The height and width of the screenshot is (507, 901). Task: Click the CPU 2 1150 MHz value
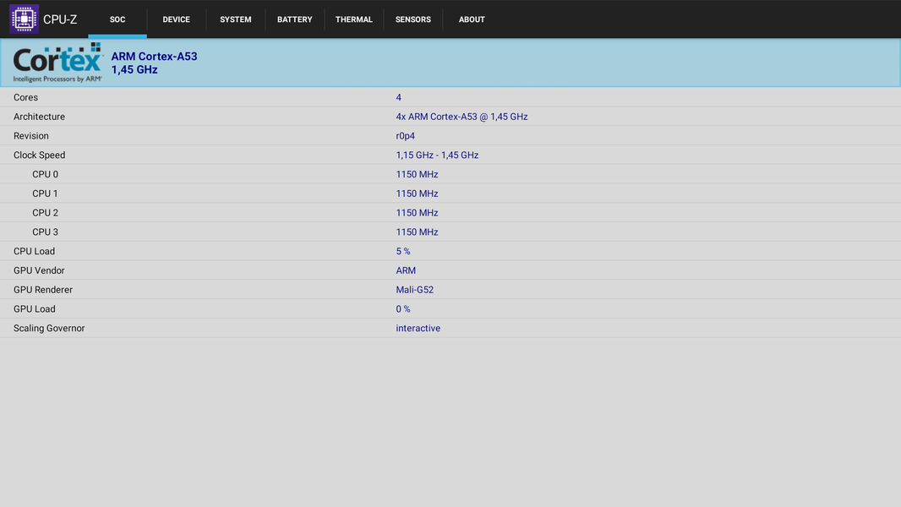418,213
